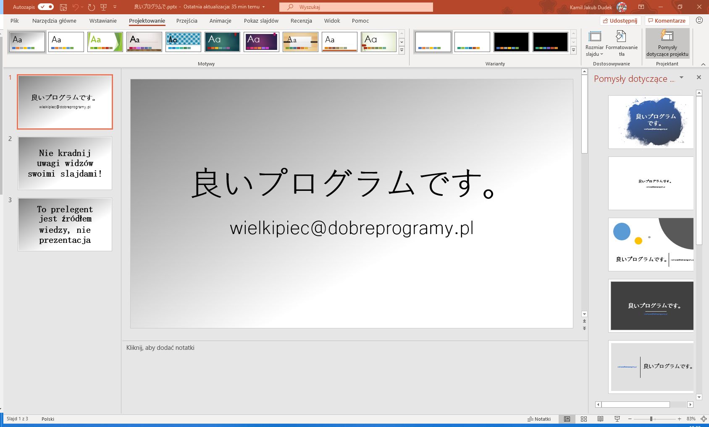Apply the dark teal theme
The width and height of the screenshot is (709, 427).
click(222, 42)
